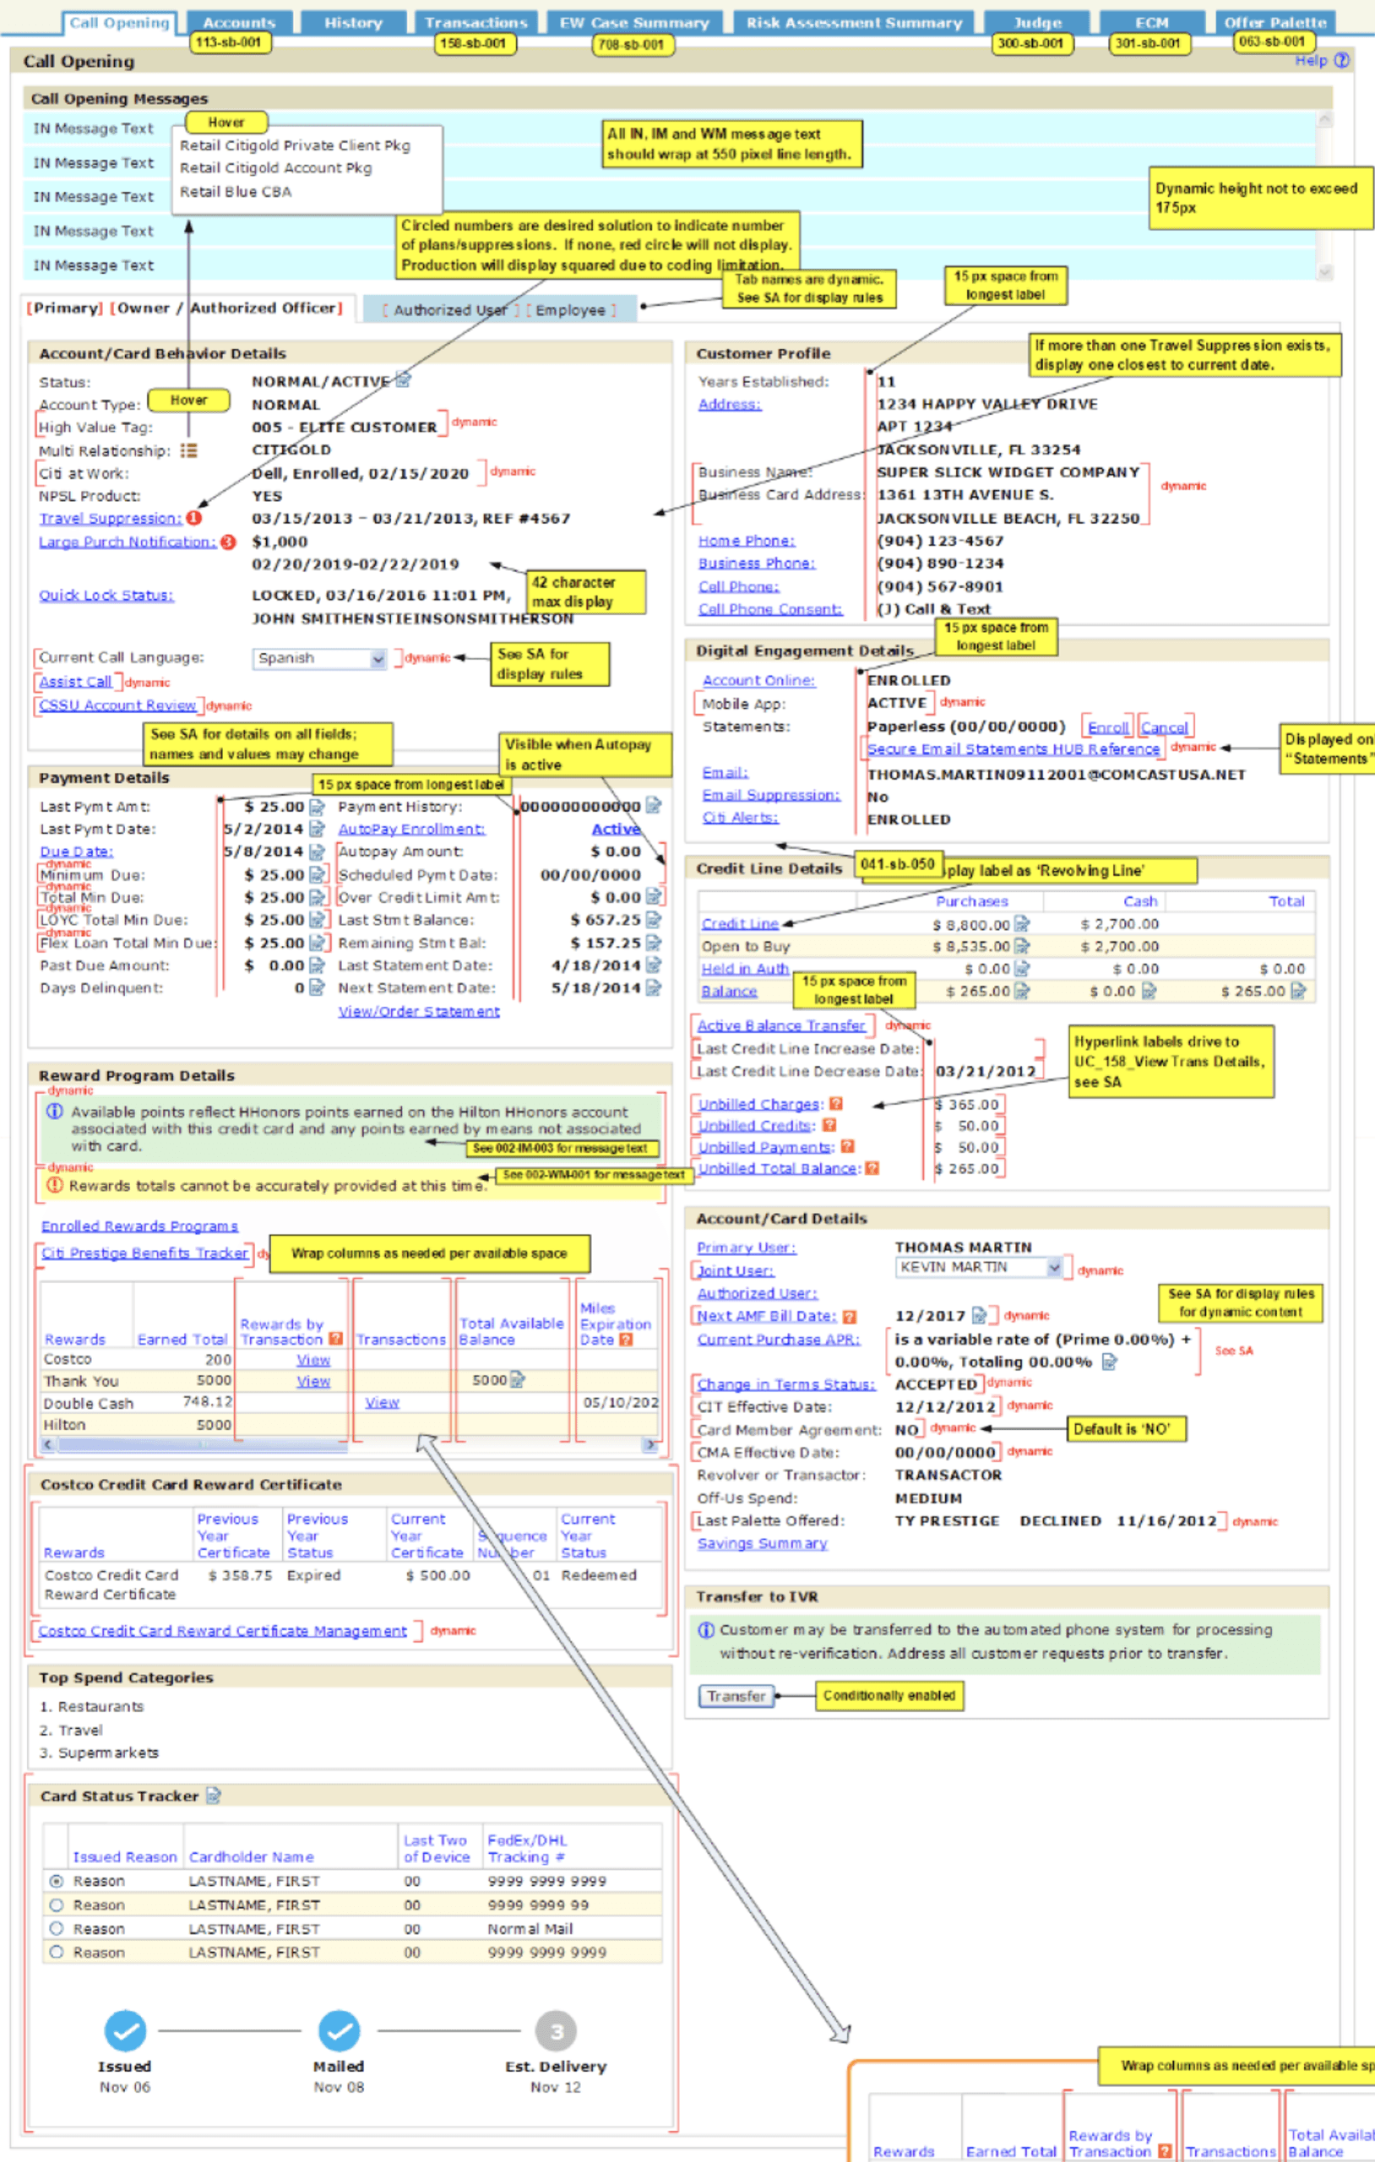Open the Payment History detail icon

pyautogui.click(x=654, y=806)
